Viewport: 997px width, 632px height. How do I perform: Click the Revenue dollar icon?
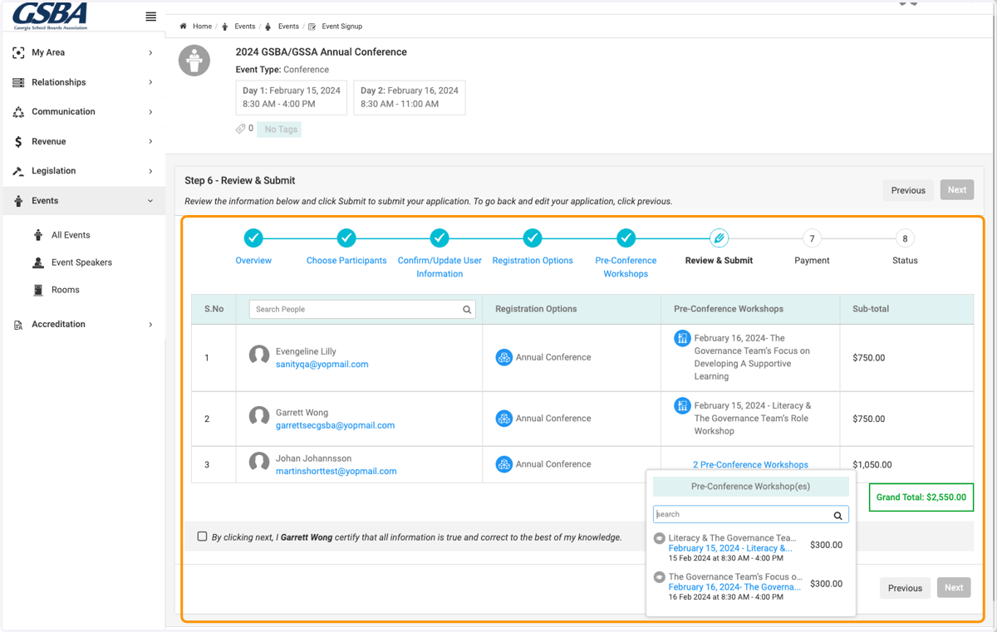click(x=18, y=141)
